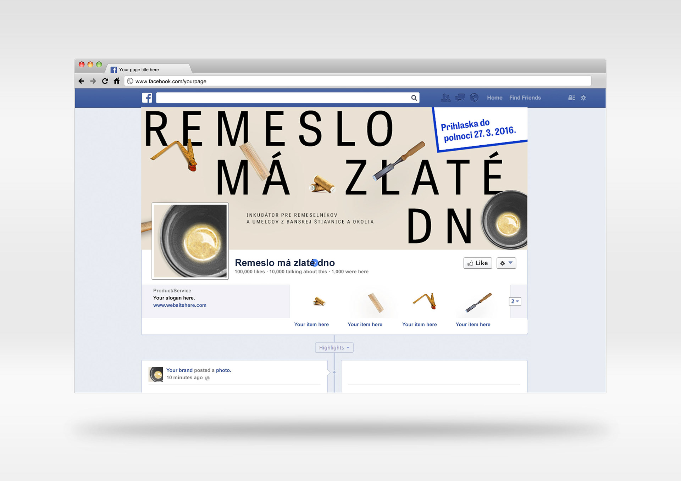Viewport: 681px width, 481px height.
Task: Click the browser back arrow
Action: (82, 81)
